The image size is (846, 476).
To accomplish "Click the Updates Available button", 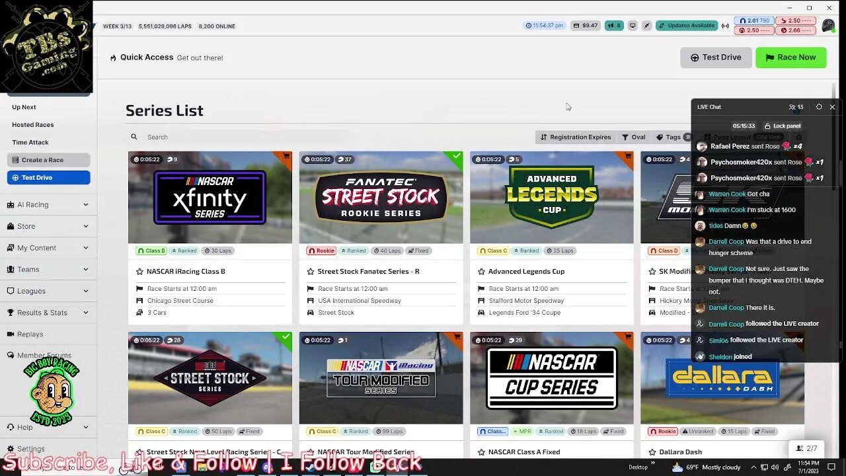I will pyautogui.click(x=687, y=26).
